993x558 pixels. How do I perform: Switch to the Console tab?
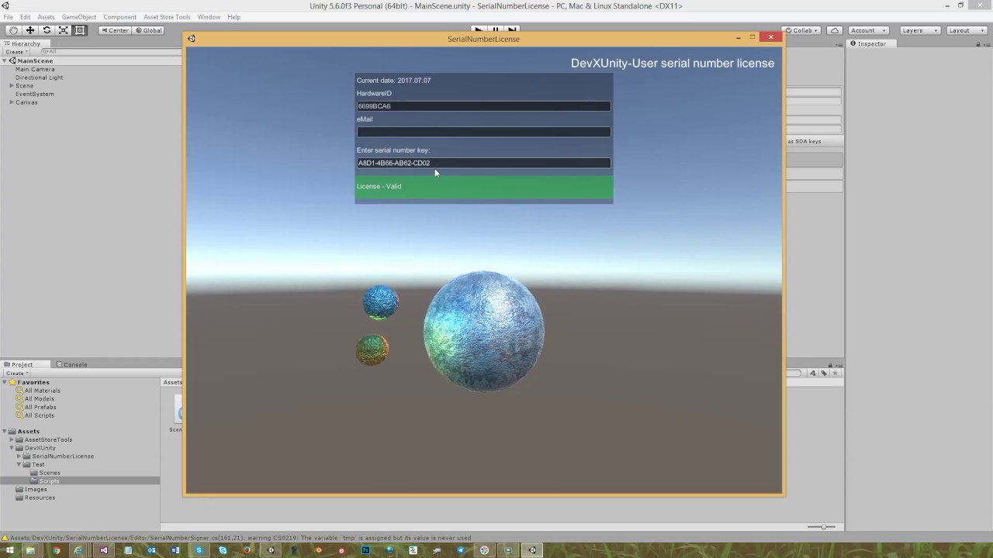(x=71, y=364)
